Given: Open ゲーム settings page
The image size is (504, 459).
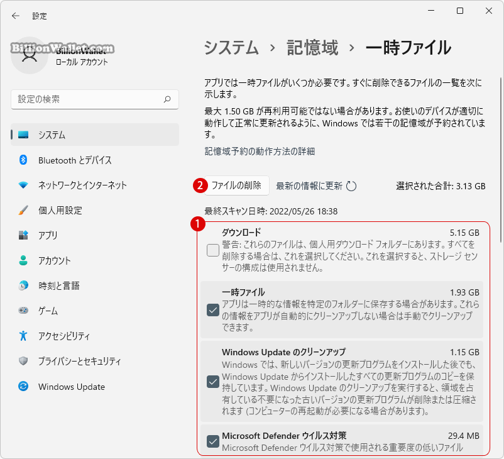Looking at the screenshot, I should [95, 311].
